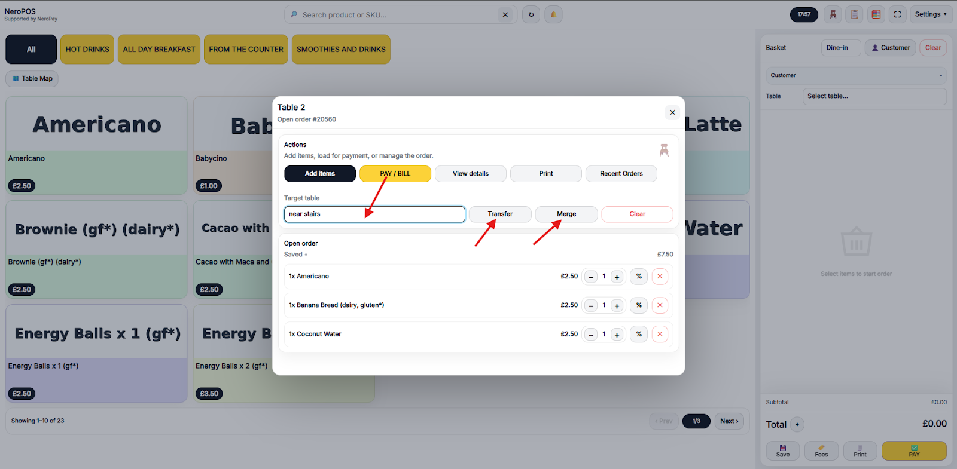Image resolution: width=957 pixels, height=469 pixels.
Task: Open the clipboard orders icon
Action: click(x=855, y=14)
